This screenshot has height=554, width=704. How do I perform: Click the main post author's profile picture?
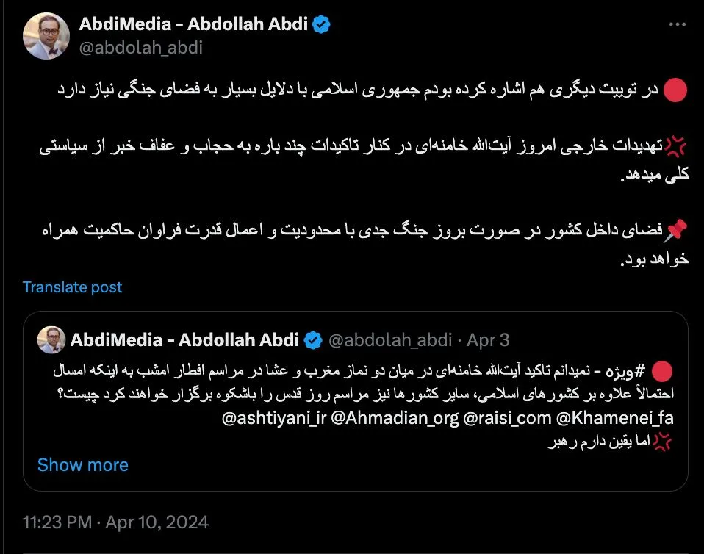(46, 36)
